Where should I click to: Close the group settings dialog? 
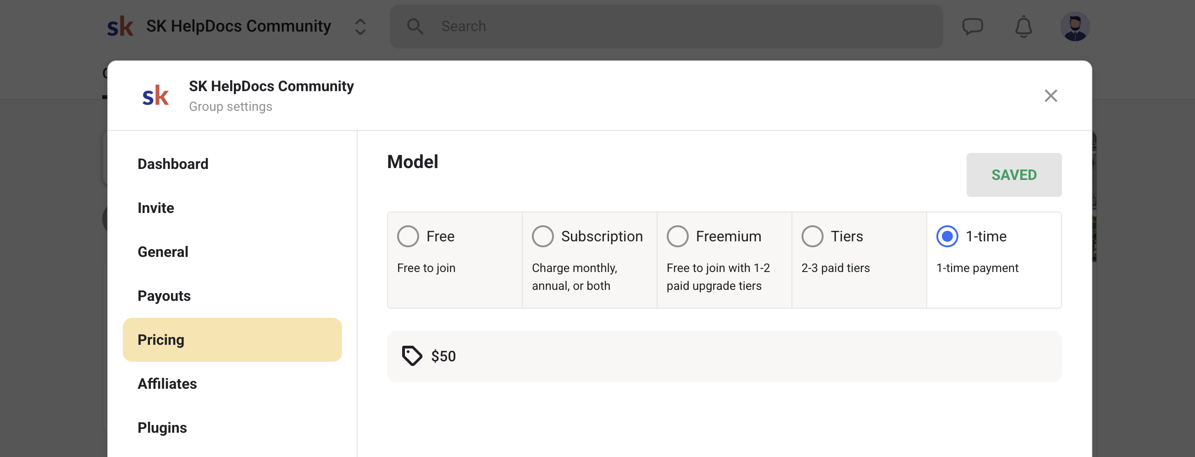[1050, 96]
